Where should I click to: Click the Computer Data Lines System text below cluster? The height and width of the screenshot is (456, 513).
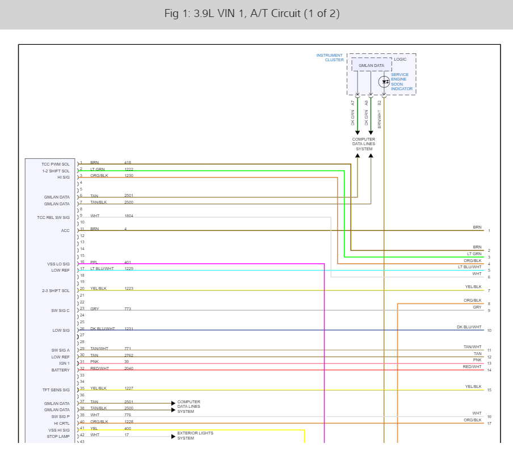(364, 144)
